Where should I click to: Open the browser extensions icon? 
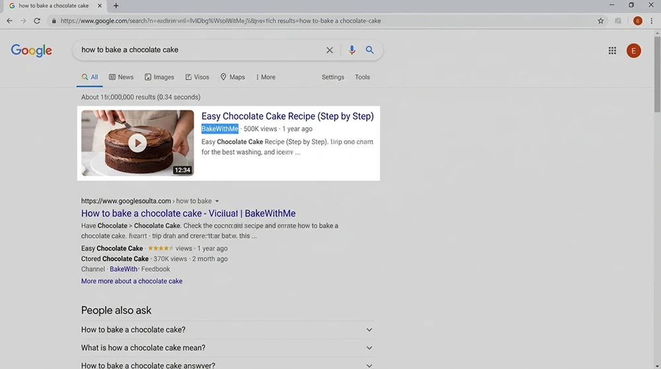(618, 20)
